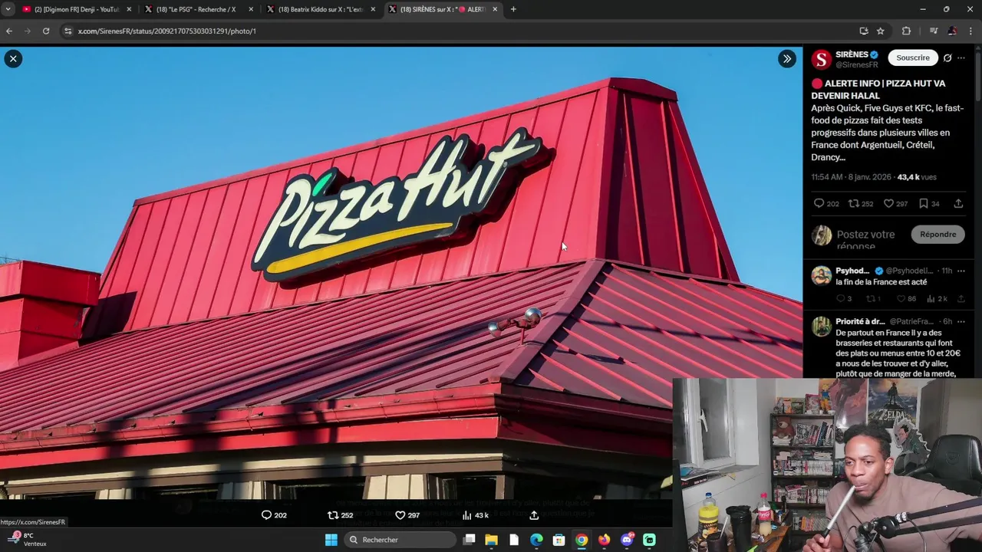Open Psyhod... commenter's avatar
This screenshot has width=982, height=552.
(822, 276)
